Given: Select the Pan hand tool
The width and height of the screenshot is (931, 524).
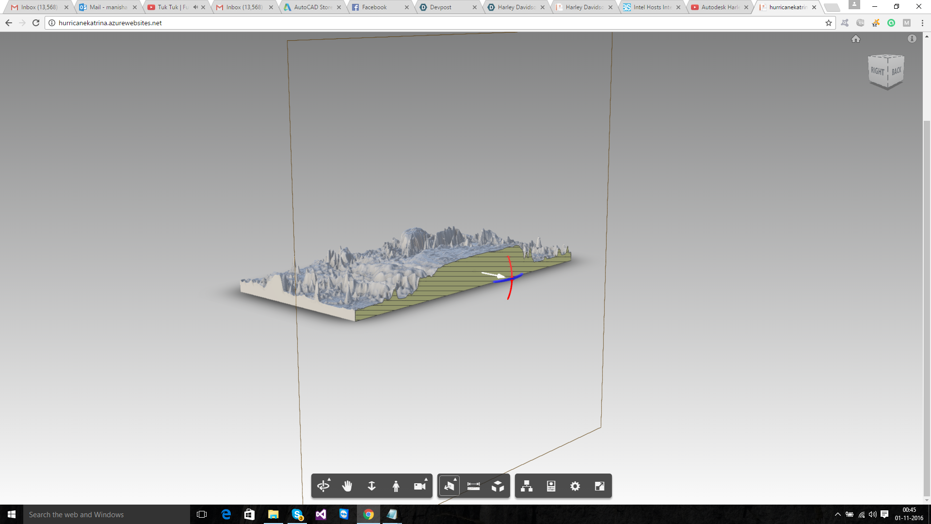Looking at the screenshot, I should pyautogui.click(x=347, y=486).
